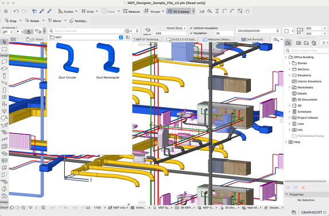This screenshot has height=216, width=329.
Task: Click the Mirror command button
Action: click(x=55, y=21)
